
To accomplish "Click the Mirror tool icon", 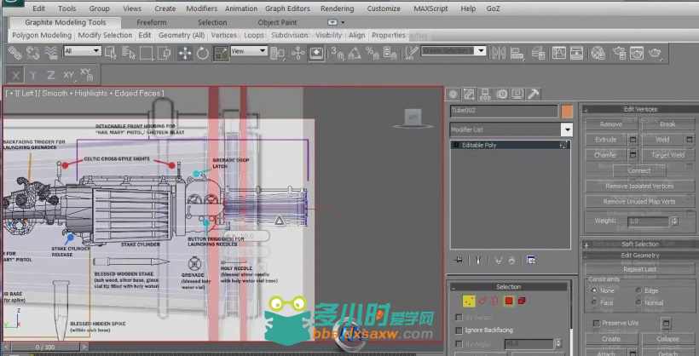I will 498,54.
